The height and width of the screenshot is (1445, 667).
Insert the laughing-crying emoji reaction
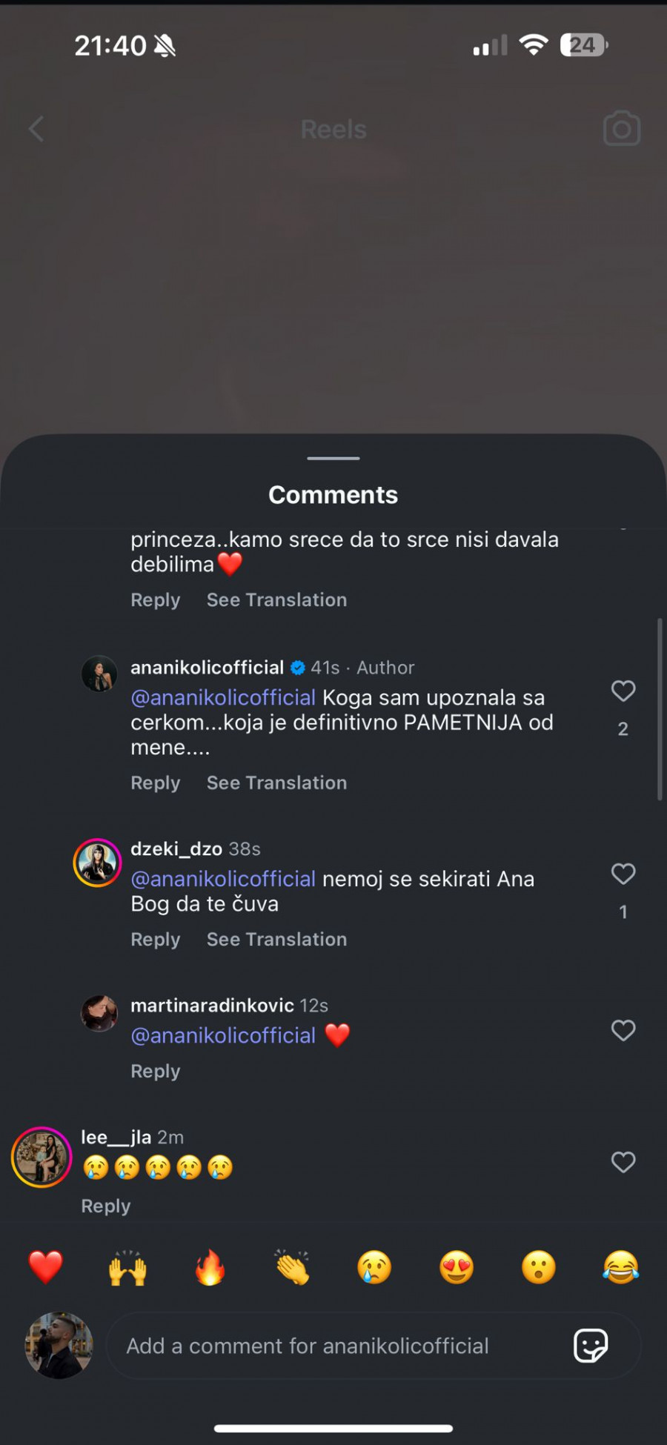[620, 1267]
